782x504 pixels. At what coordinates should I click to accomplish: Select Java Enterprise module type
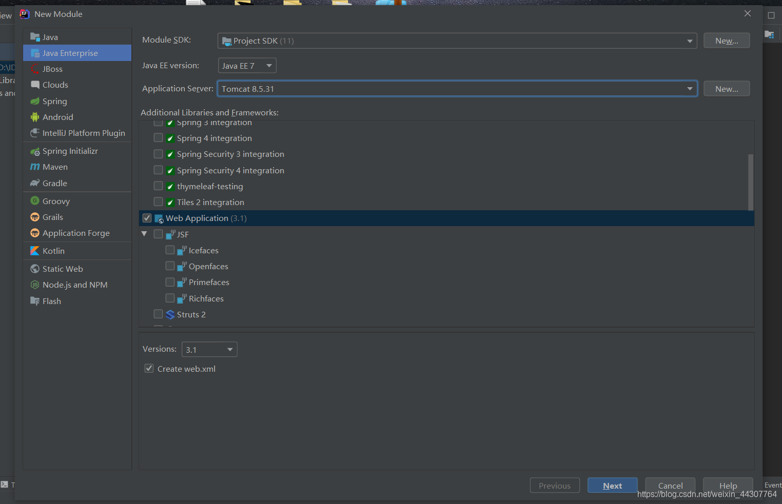[77, 53]
